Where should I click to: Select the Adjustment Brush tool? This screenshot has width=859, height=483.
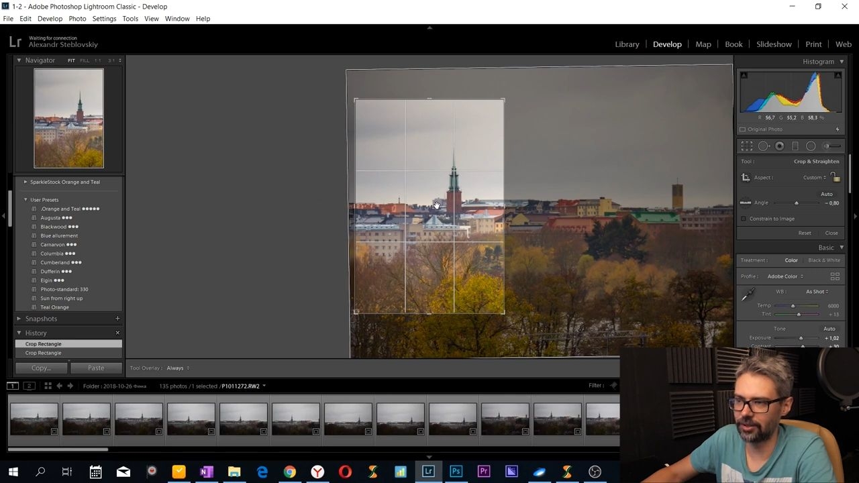(832, 146)
